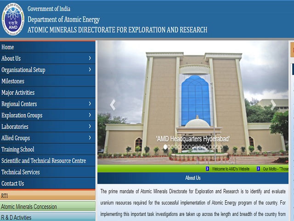
Task: Click the orange RTI button
Action: (x=48, y=195)
